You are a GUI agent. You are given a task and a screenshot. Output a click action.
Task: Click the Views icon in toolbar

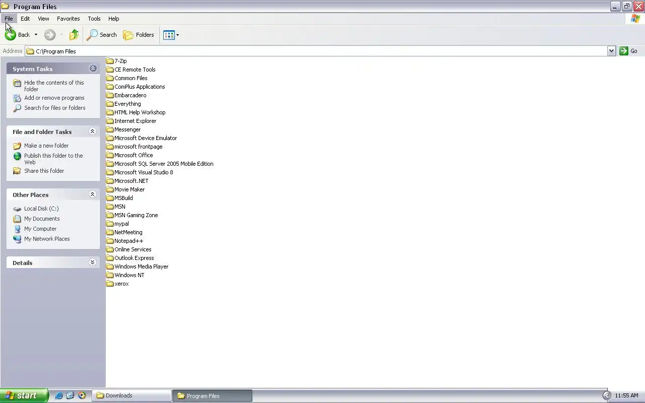(169, 35)
